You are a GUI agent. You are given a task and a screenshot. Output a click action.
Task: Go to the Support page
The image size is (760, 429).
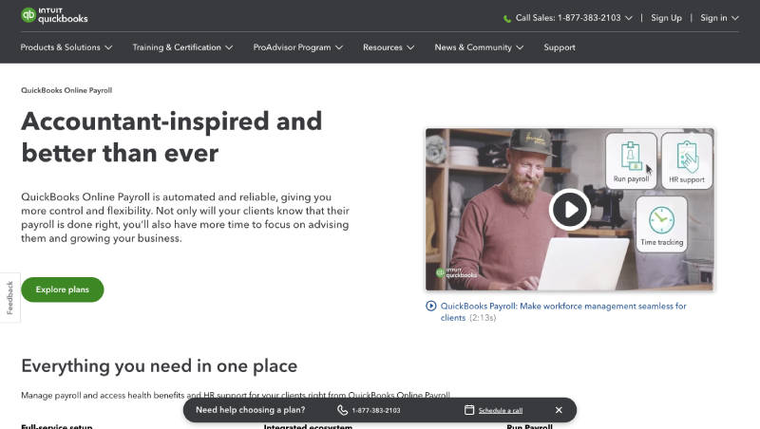click(560, 47)
